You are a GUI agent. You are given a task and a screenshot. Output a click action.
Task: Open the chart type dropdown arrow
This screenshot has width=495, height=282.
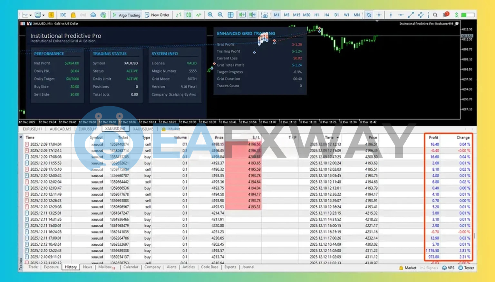(x=31, y=15)
